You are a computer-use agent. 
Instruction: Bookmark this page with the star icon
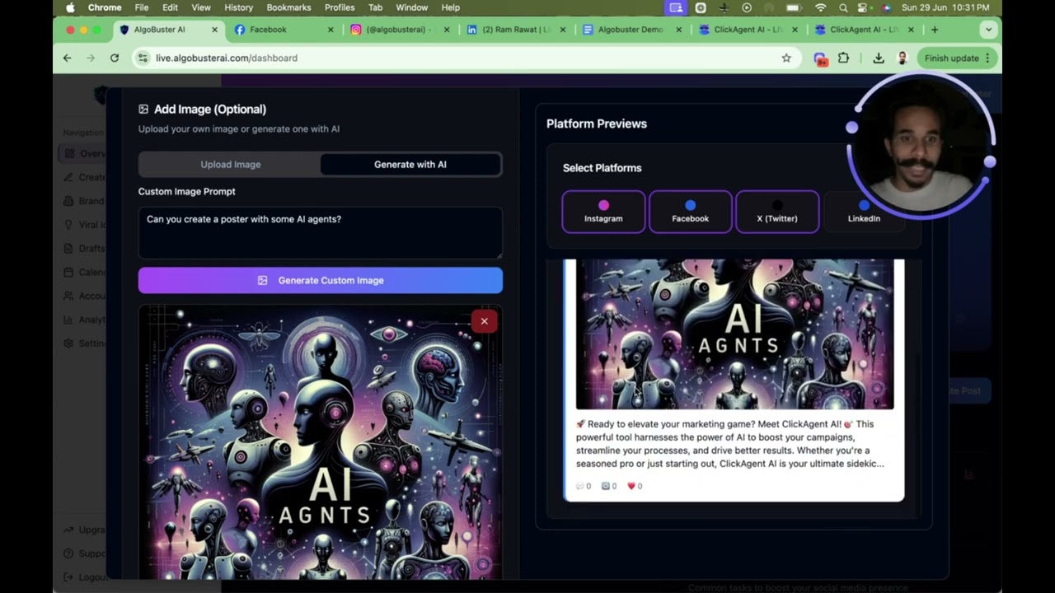786,58
